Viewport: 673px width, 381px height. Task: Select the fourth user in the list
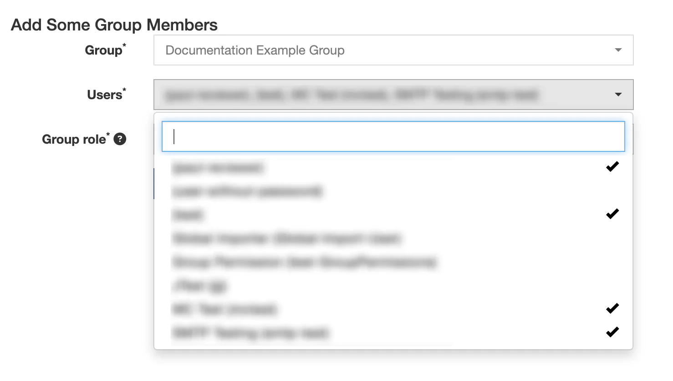pyautogui.click(x=286, y=238)
